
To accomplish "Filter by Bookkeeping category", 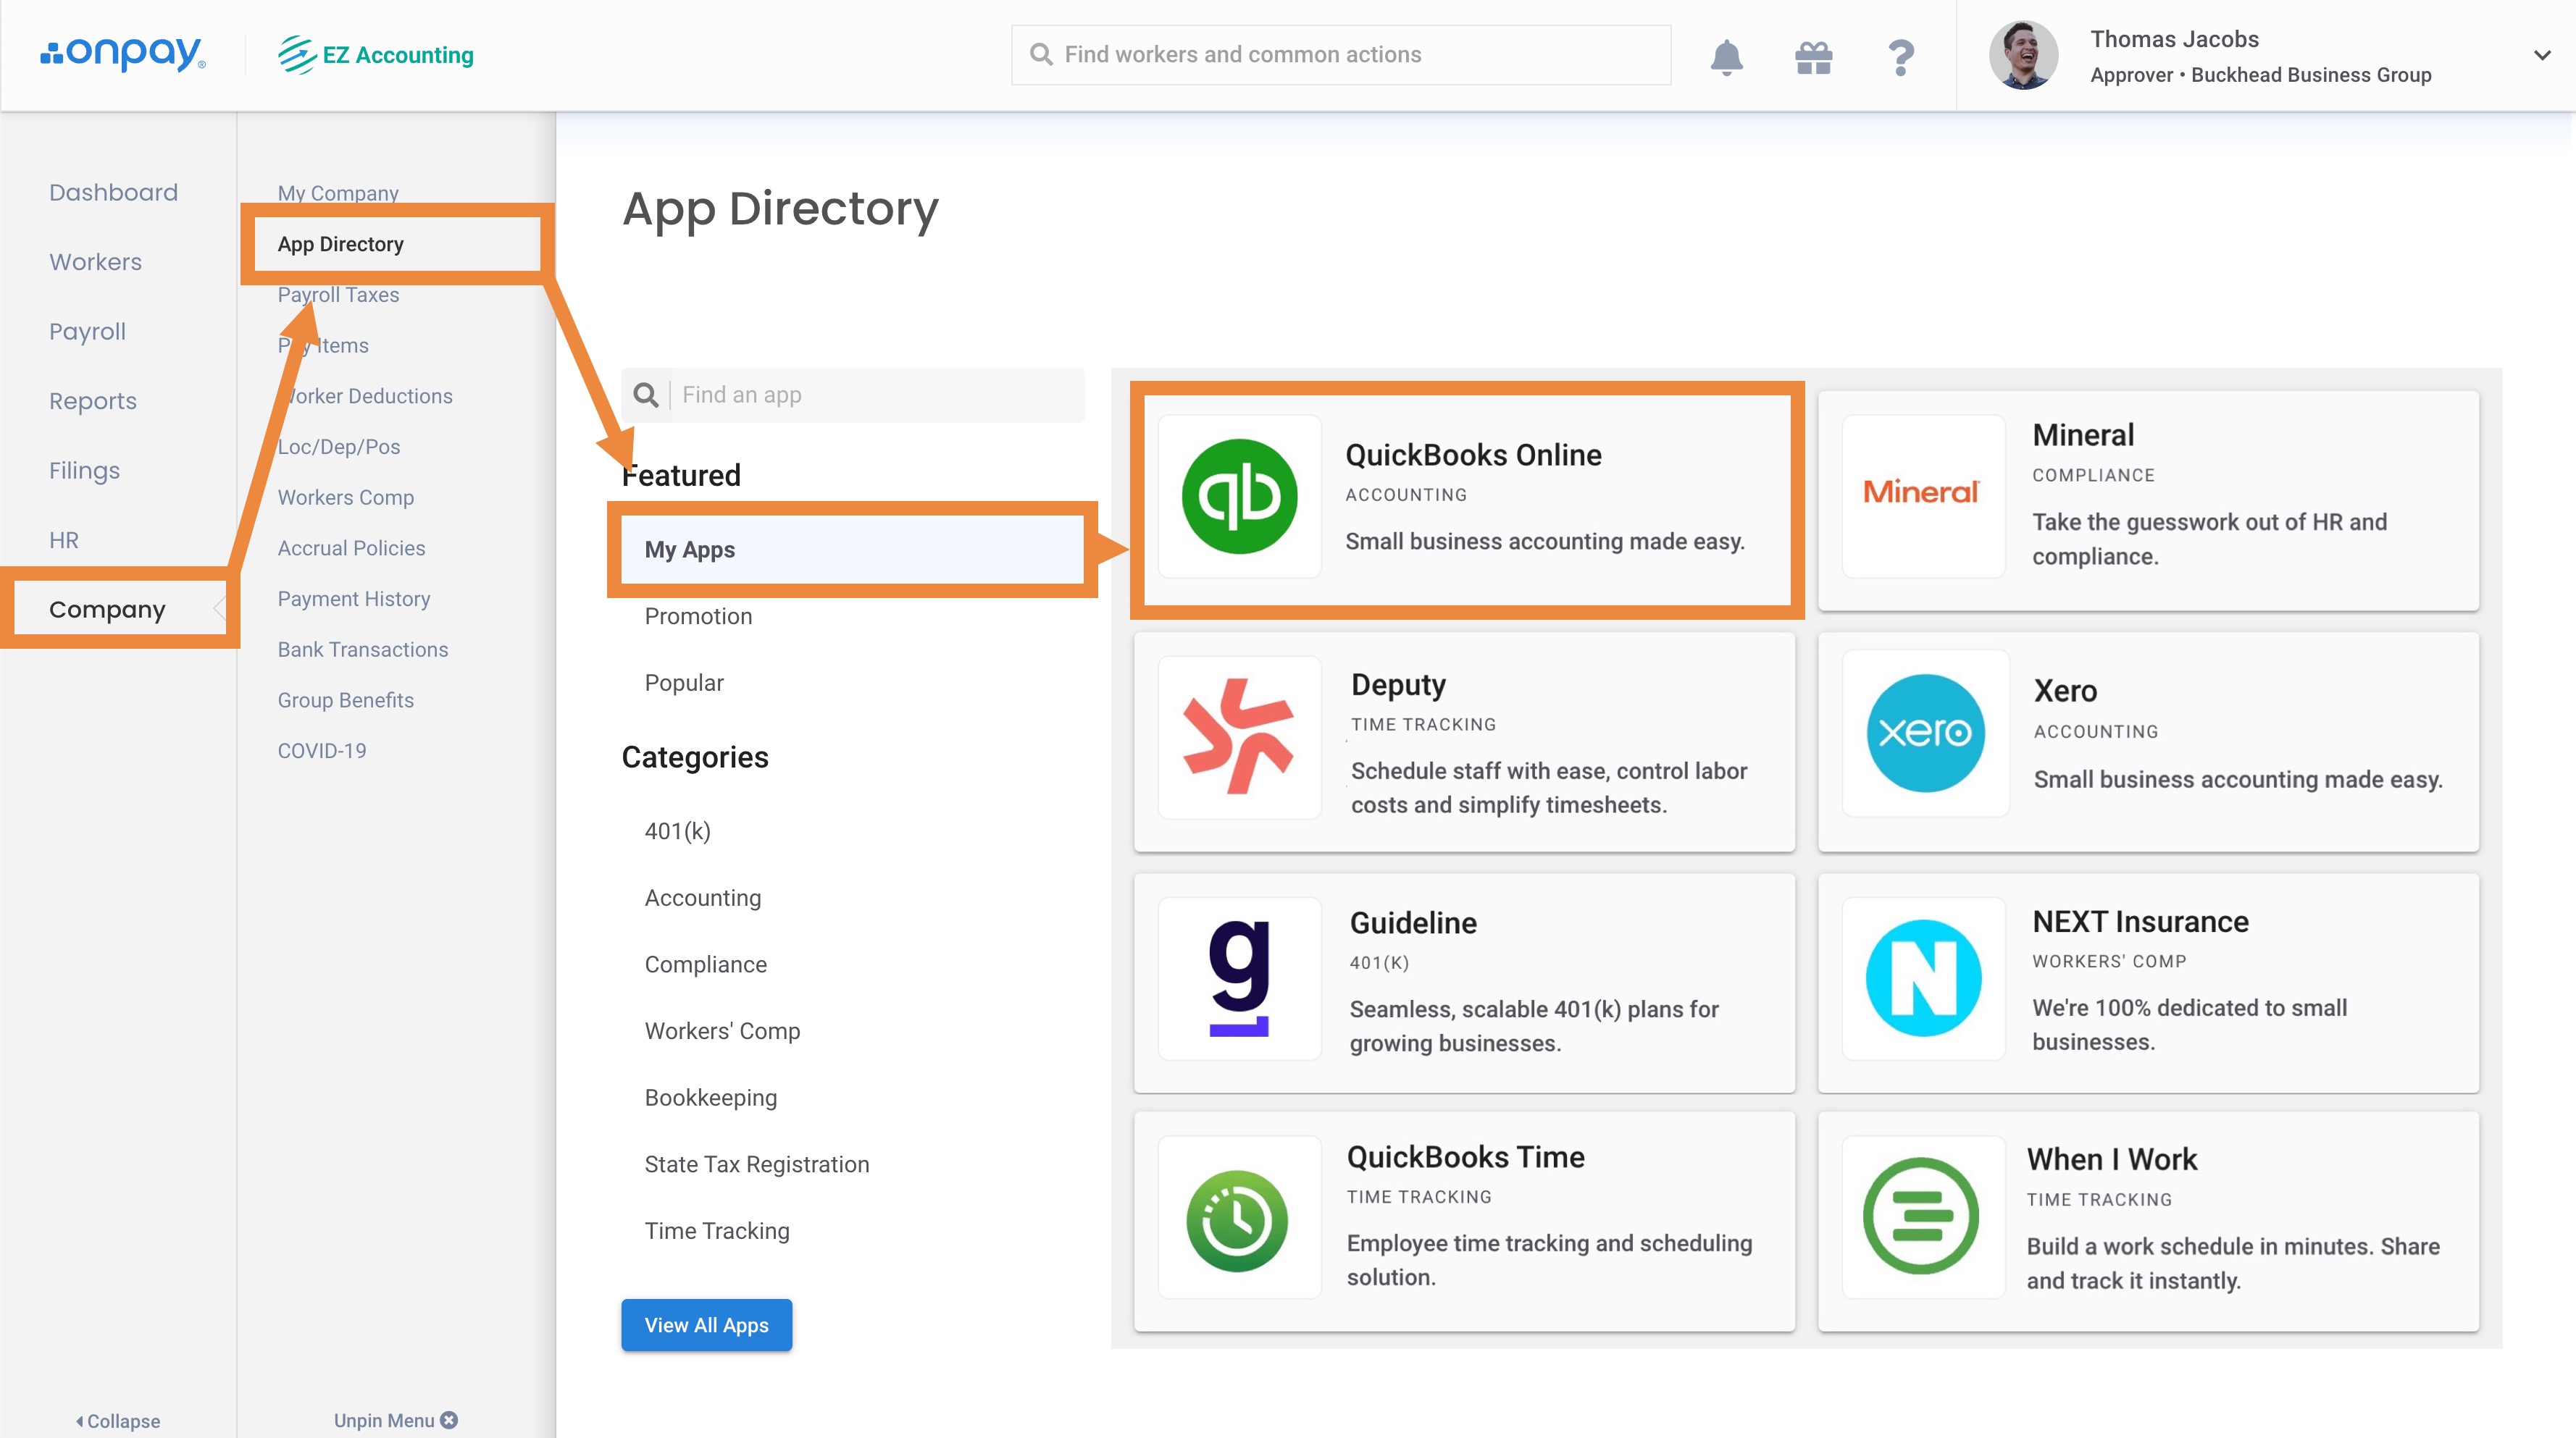I will (x=711, y=1097).
